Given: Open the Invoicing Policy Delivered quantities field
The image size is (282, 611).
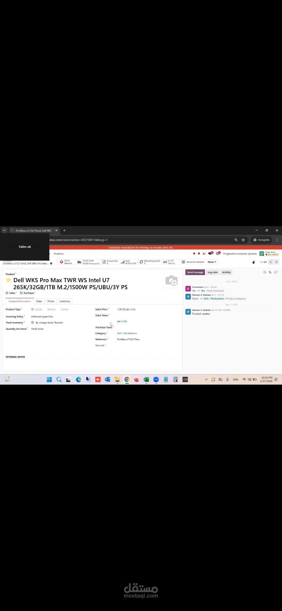Looking at the screenshot, I should coord(42,316).
